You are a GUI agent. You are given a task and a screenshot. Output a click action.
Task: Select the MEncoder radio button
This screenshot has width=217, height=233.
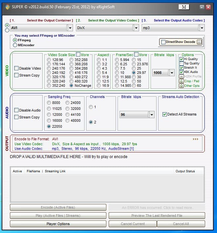coord(15,45)
